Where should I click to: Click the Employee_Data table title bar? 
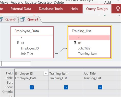pyautogui.click(x=32, y=31)
